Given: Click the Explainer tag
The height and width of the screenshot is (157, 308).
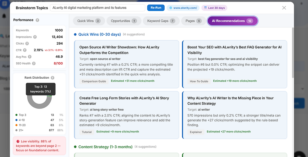Looking at the screenshot, I should point(196,132).
